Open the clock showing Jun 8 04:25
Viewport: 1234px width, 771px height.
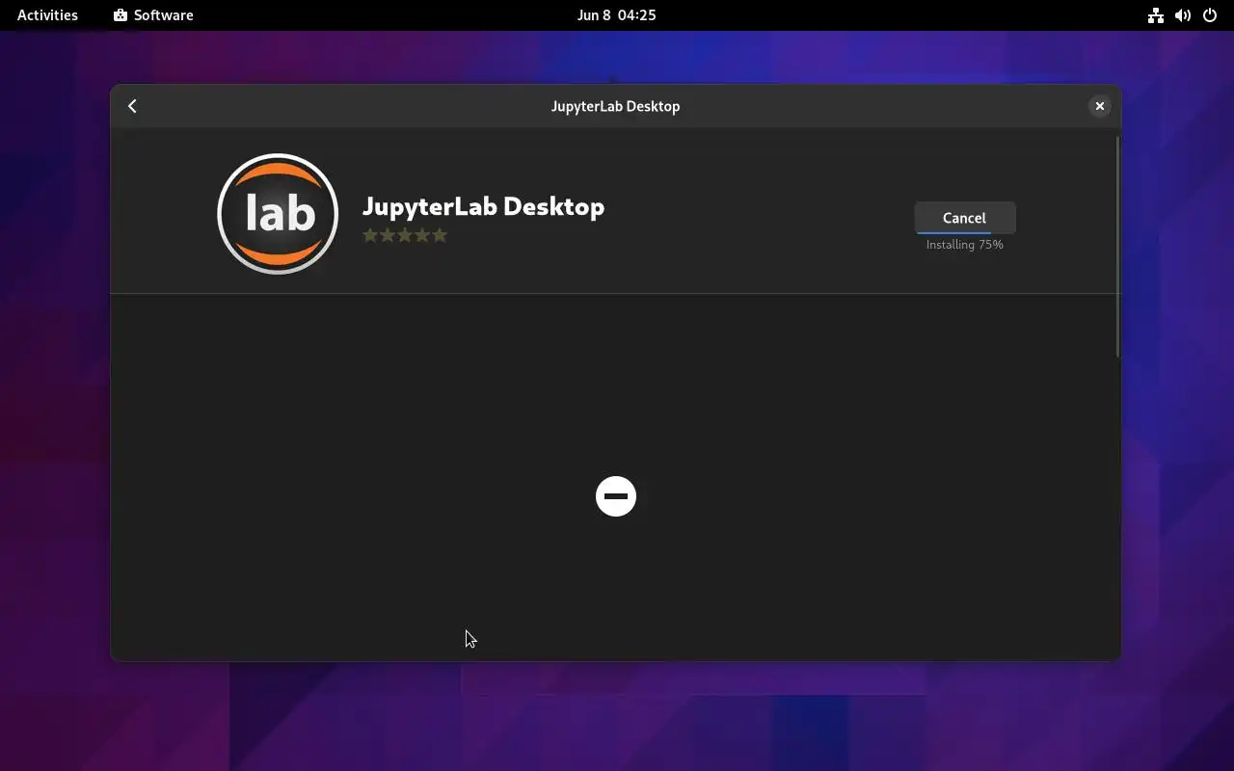coord(616,15)
